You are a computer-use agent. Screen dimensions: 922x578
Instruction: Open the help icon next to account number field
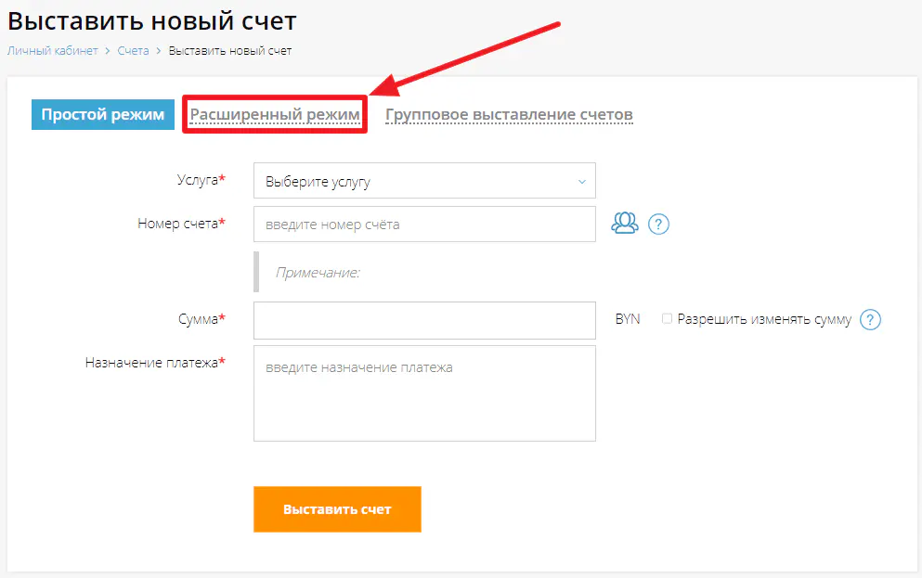[658, 224]
